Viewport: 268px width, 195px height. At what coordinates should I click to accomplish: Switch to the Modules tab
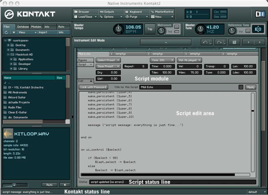[36, 27]
